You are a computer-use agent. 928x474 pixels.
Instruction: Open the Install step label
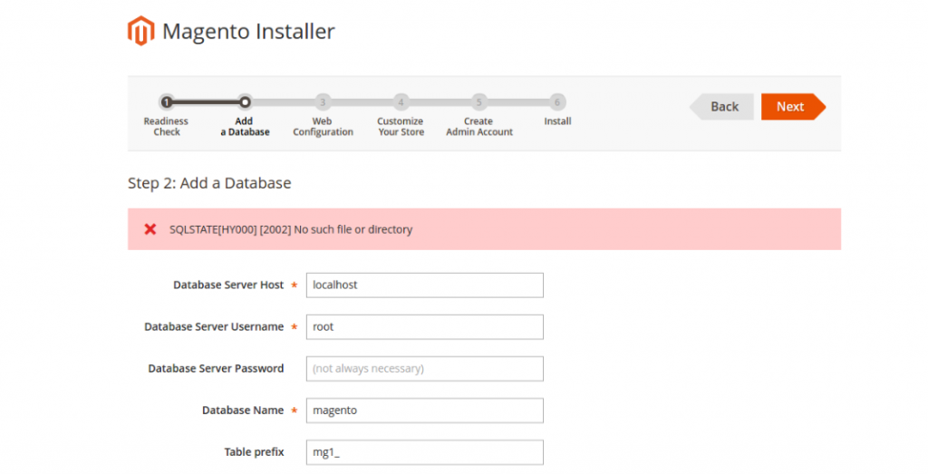tap(557, 121)
